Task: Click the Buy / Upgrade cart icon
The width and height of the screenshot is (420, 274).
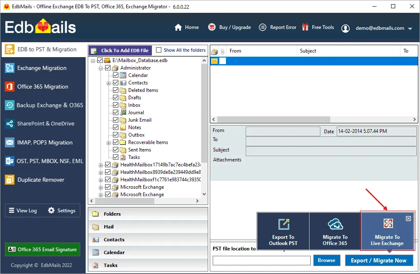Action: (x=212, y=27)
